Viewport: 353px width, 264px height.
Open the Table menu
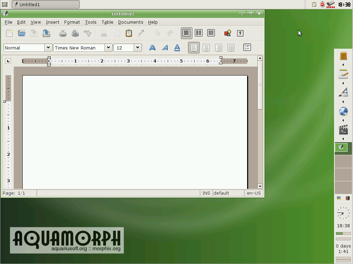click(107, 22)
